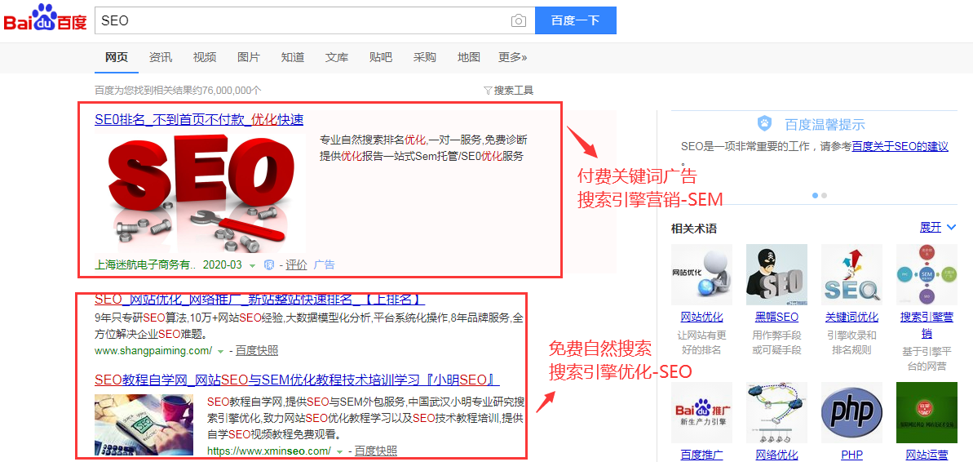Screen dimensions: 973x462
Task: Click the 百度温馨提示 shield icon
Action: [764, 123]
